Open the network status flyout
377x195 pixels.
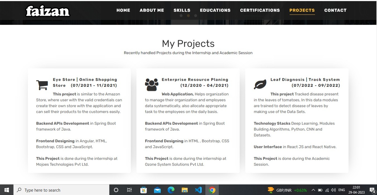pos(327,190)
